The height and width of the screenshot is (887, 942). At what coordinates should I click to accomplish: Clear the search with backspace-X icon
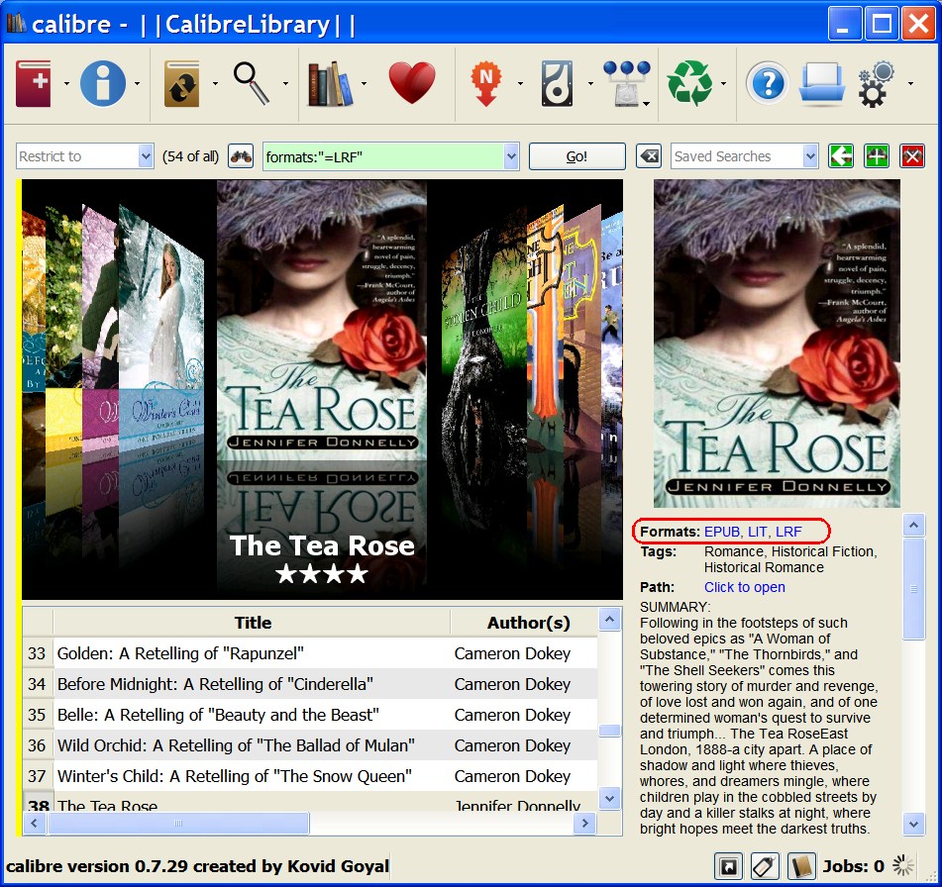[650, 156]
